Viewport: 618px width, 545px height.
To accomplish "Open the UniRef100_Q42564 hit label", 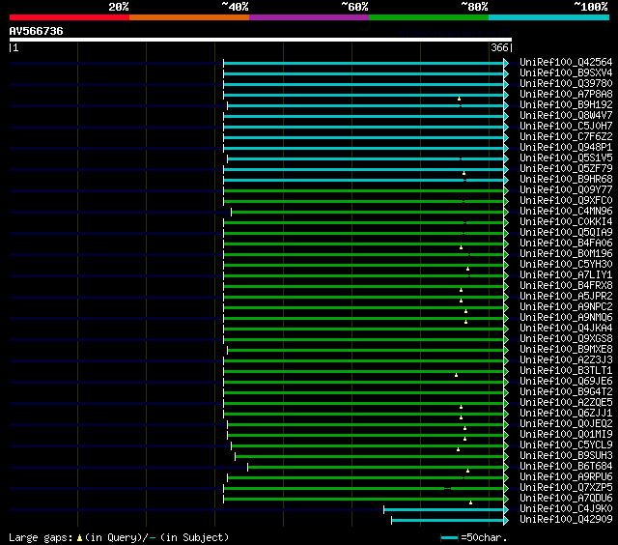I will point(566,62).
